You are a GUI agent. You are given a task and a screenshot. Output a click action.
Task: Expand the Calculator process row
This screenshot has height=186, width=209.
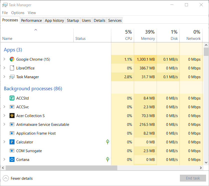click(4, 142)
